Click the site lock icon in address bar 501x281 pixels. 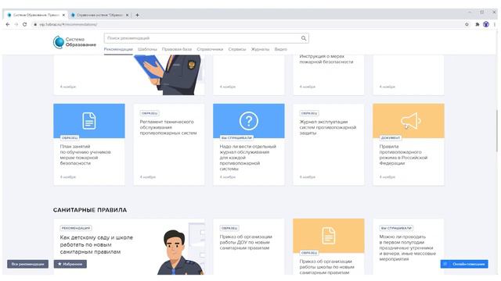coord(35,24)
